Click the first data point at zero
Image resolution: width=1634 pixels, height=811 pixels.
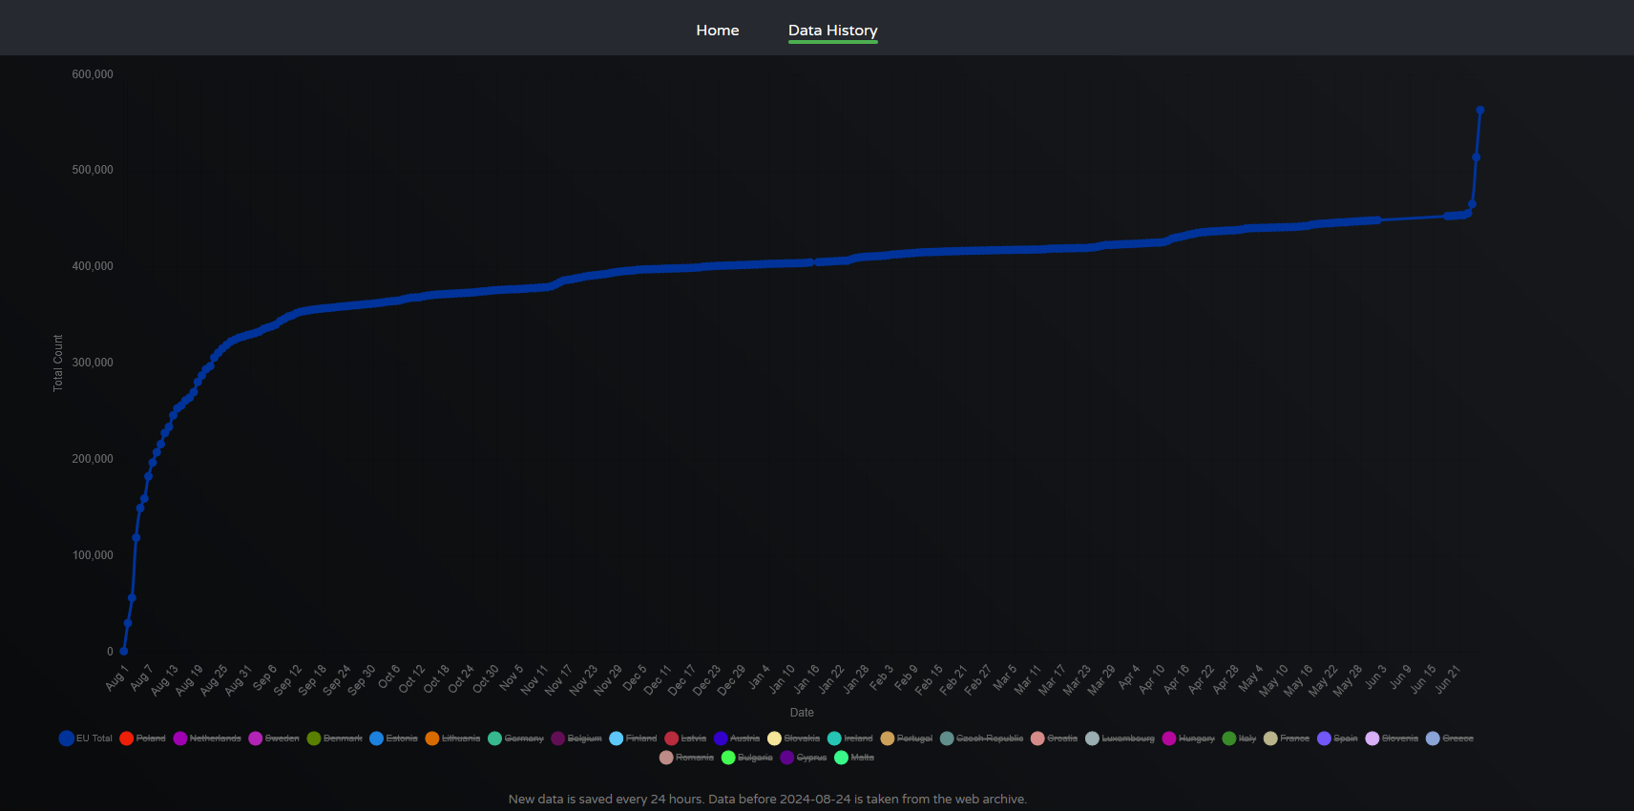tap(123, 651)
